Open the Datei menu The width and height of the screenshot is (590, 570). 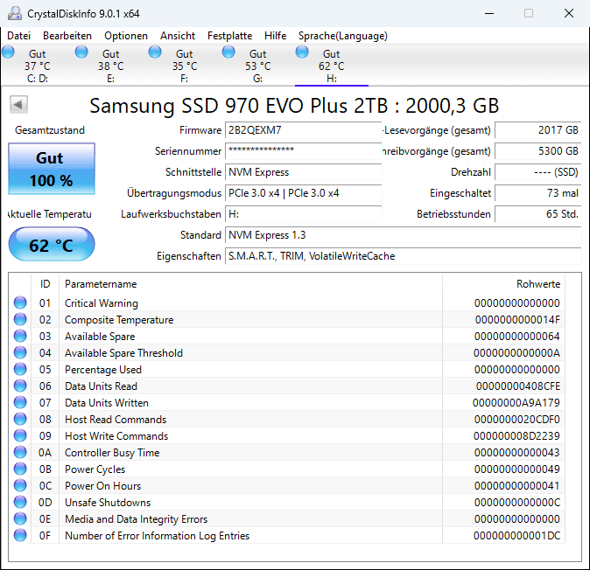pyautogui.click(x=18, y=36)
